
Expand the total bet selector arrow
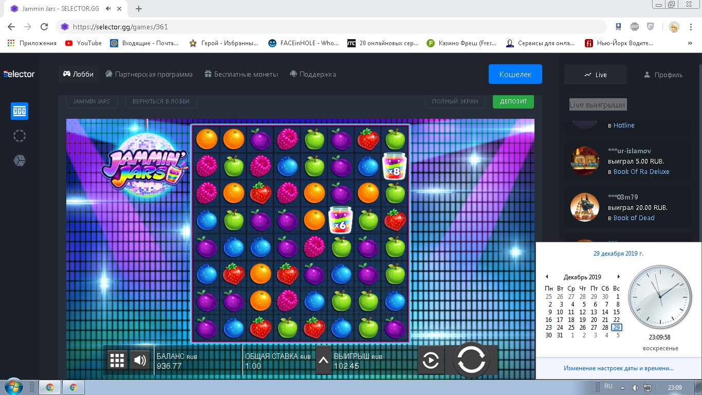[323, 361]
